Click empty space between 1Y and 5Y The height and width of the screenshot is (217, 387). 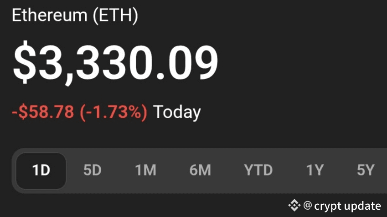(340, 171)
